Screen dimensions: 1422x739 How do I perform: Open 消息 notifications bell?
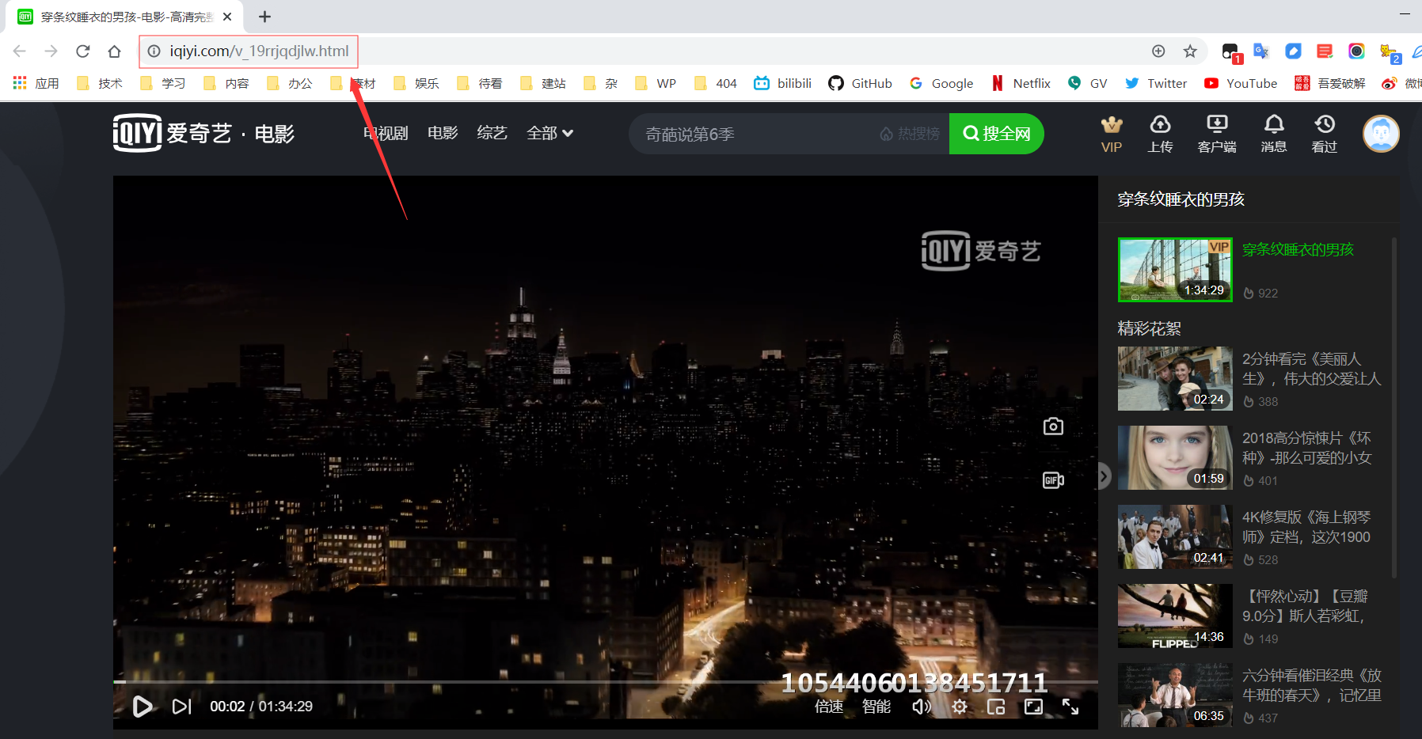pyautogui.click(x=1273, y=135)
